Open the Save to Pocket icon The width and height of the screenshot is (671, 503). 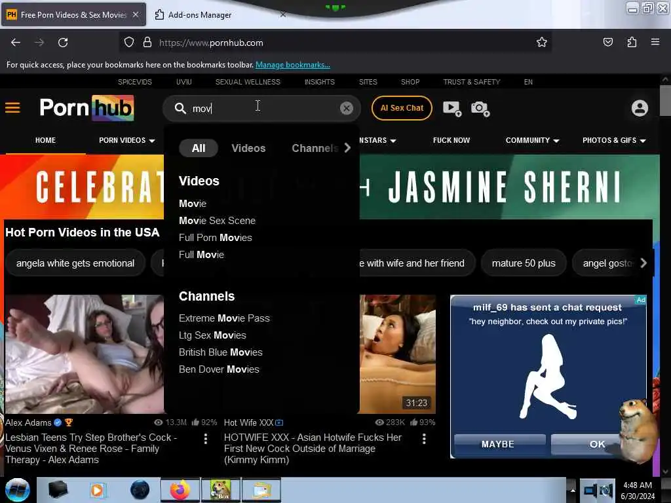[x=607, y=42]
